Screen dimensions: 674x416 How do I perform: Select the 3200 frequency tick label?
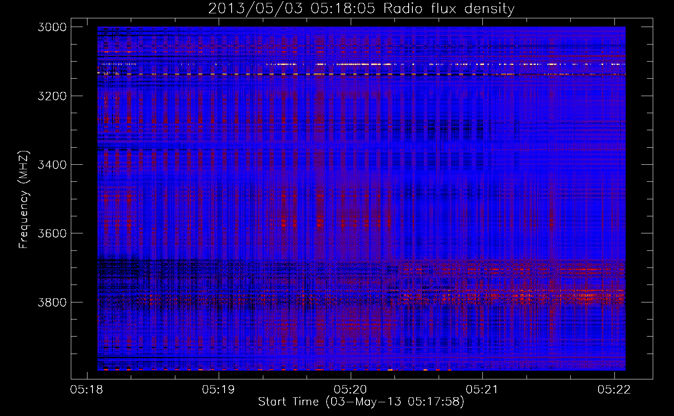point(52,96)
